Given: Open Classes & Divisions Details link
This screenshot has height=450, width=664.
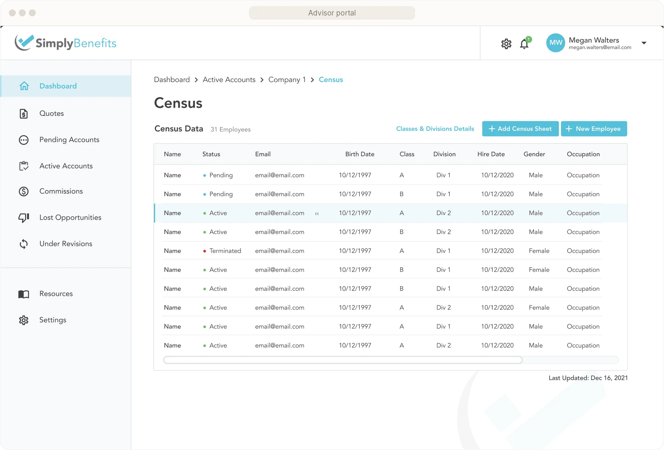Looking at the screenshot, I should [435, 129].
